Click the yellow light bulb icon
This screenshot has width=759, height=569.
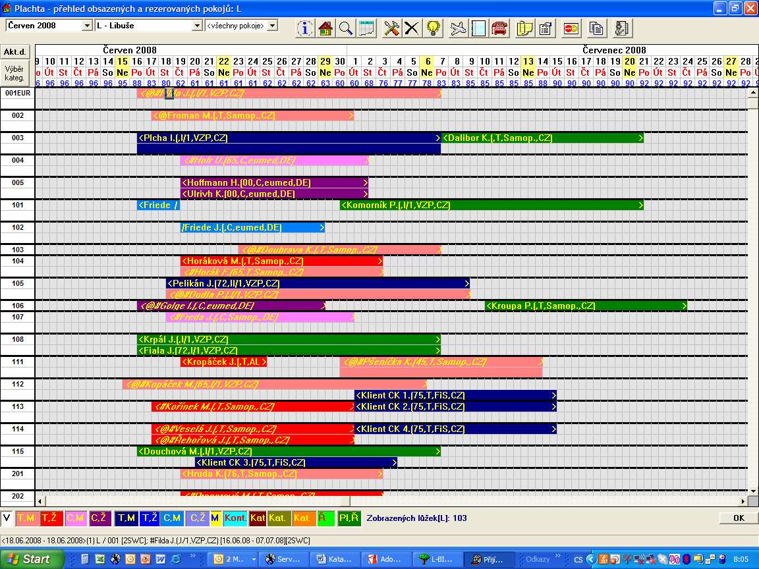click(x=434, y=28)
